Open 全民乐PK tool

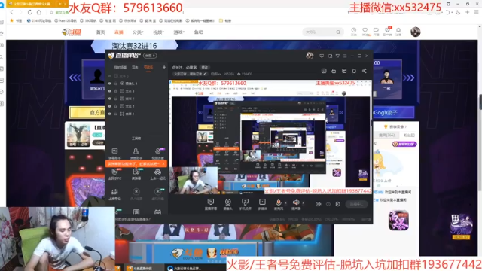click(x=114, y=174)
